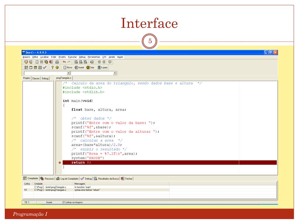This screenshot has width=299, height=224.
Task: Open the Projeto menu
Action: [62, 57]
